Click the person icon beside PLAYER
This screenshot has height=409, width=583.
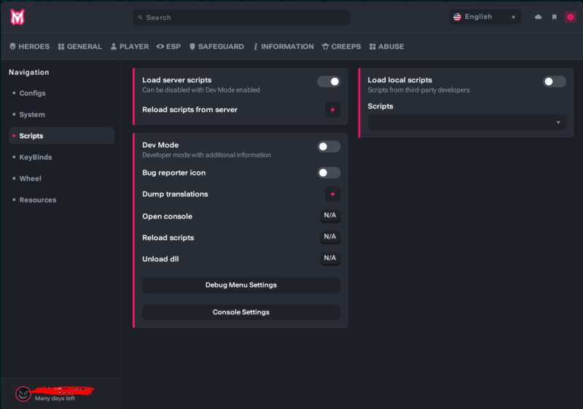[x=114, y=47]
